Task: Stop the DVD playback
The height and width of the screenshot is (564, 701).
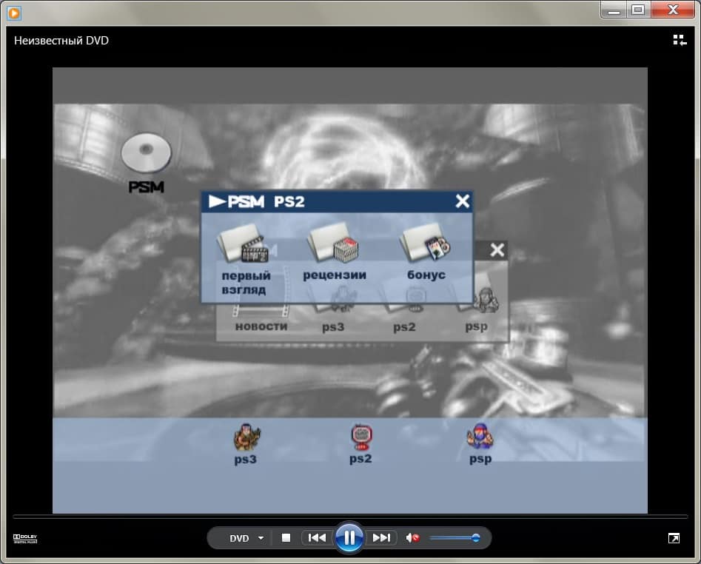Action: pos(286,537)
